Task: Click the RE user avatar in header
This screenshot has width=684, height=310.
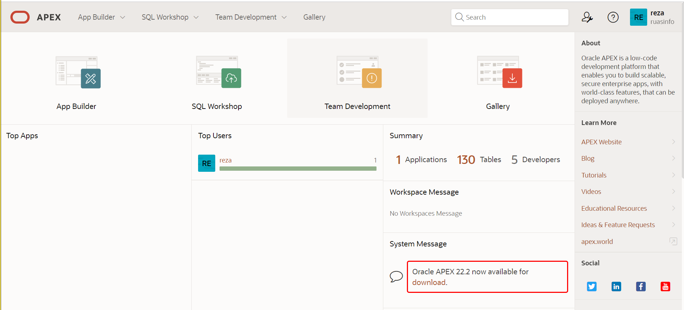Action: [638, 17]
